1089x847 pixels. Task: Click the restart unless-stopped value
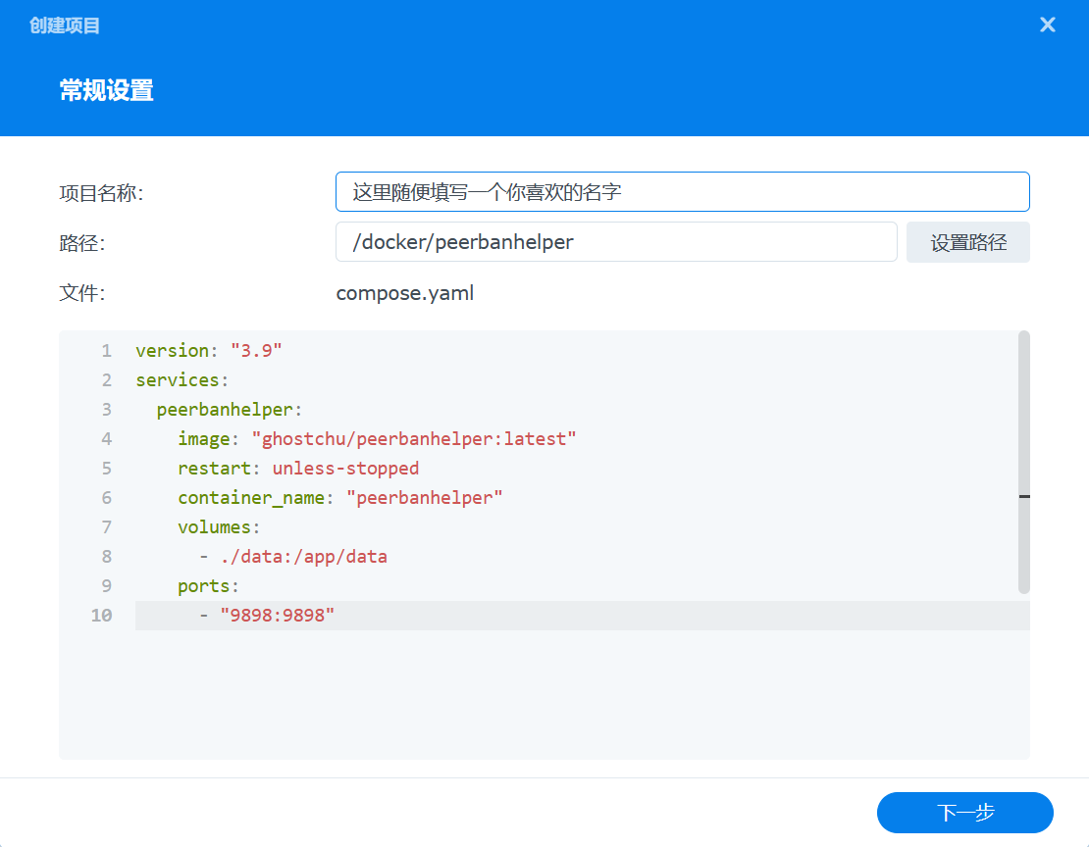point(345,469)
